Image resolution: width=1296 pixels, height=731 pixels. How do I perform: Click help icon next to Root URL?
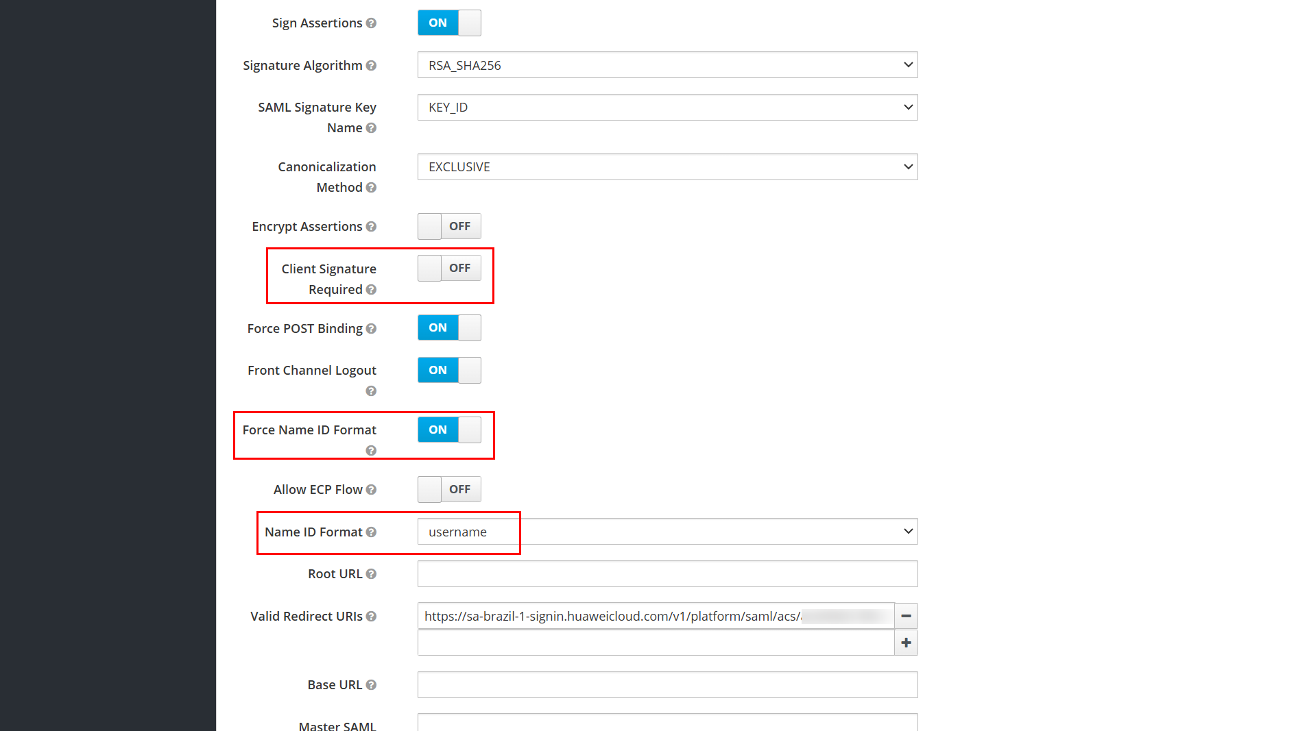(371, 574)
